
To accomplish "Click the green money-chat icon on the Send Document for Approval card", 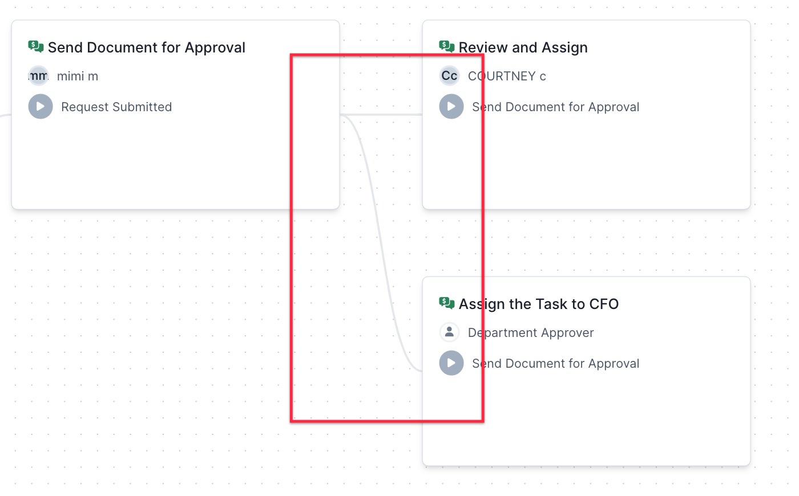I will tap(36, 47).
